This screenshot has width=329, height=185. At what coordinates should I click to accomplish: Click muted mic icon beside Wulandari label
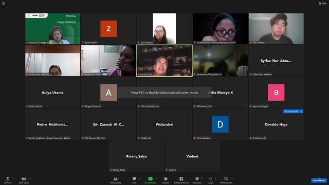139,138
